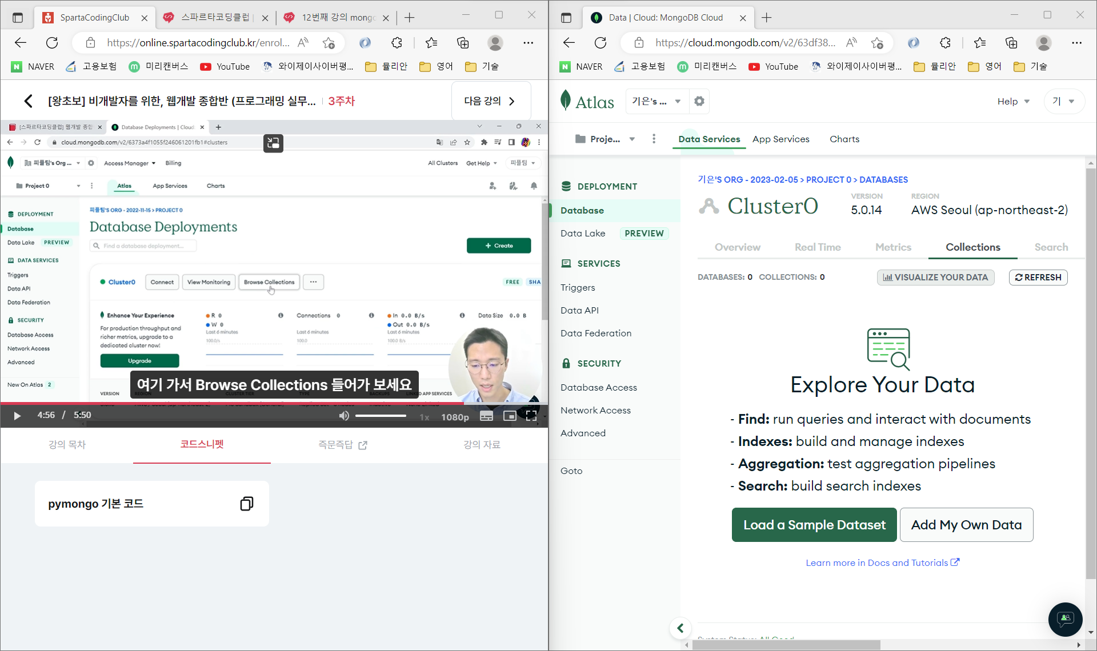Open a new tab in the Sparta window
This screenshot has width=1097, height=651.
coord(410,18)
